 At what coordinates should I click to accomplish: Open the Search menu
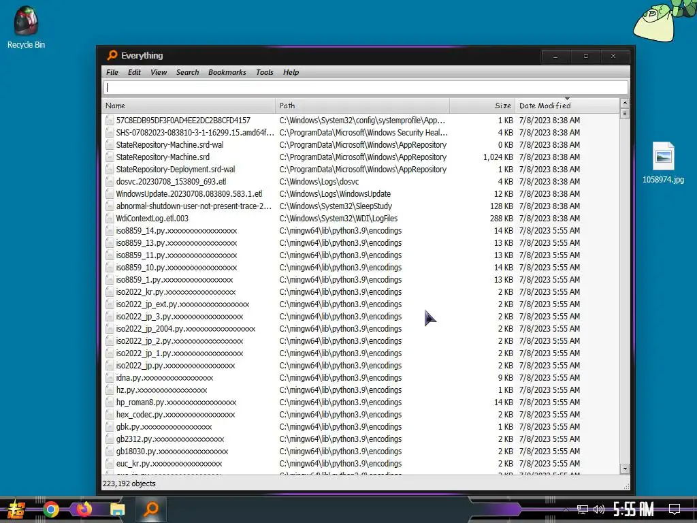coord(188,72)
